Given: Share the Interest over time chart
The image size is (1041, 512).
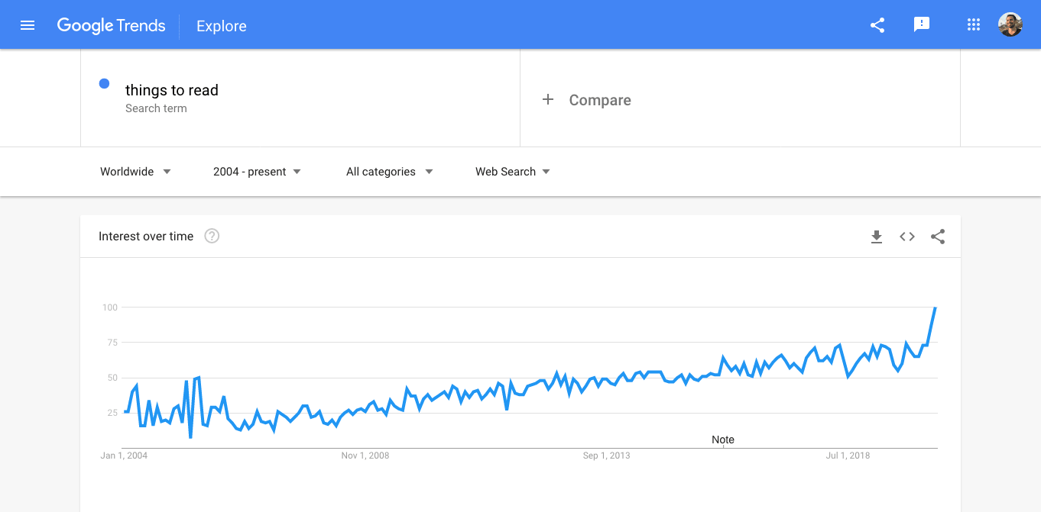Looking at the screenshot, I should click(x=938, y=237).
